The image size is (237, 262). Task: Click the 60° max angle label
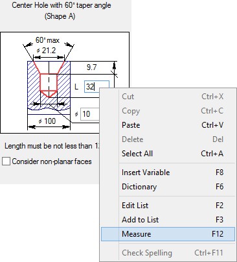(x=47, y=40)
